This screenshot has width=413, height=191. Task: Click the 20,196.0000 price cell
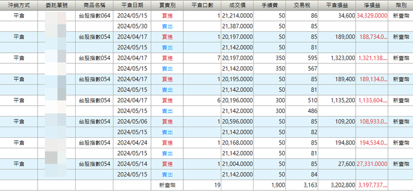(x=237, y=100)
